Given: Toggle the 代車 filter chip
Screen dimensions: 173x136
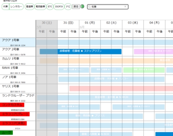Looking at the screenshot, I should point(5,6).
